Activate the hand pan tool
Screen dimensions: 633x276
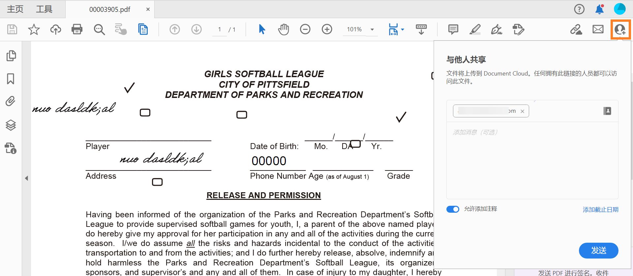point(284,29)
